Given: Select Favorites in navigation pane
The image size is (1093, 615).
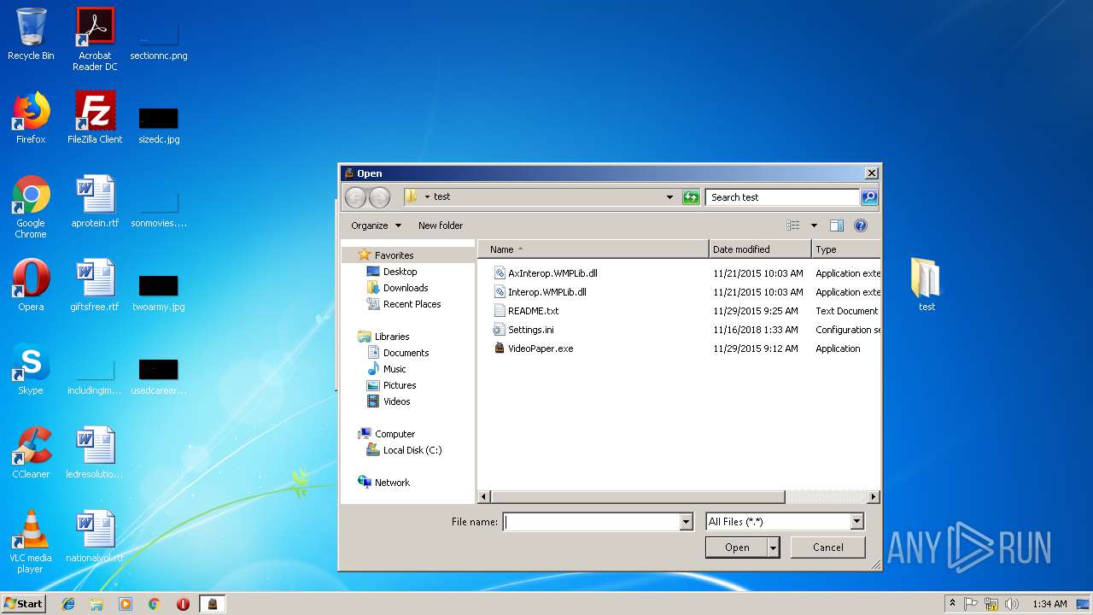Looking at the screenshot, I should pos(394,255).
